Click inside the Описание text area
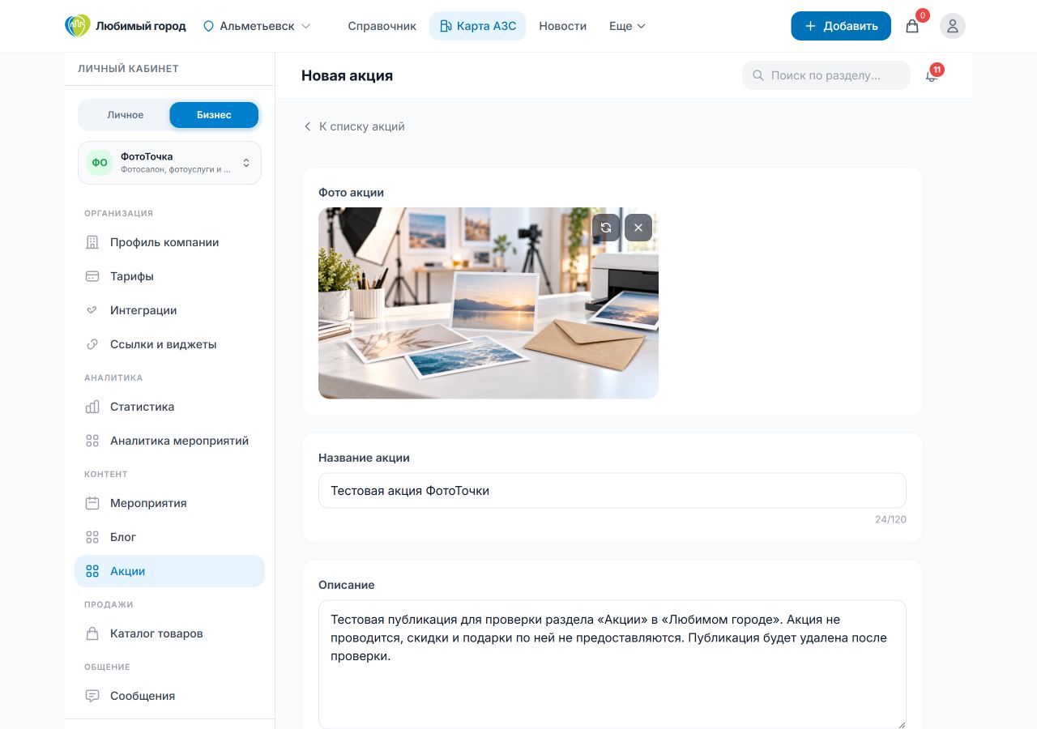This screenshot has width=1037, height=729. click(x=612, y=664)
